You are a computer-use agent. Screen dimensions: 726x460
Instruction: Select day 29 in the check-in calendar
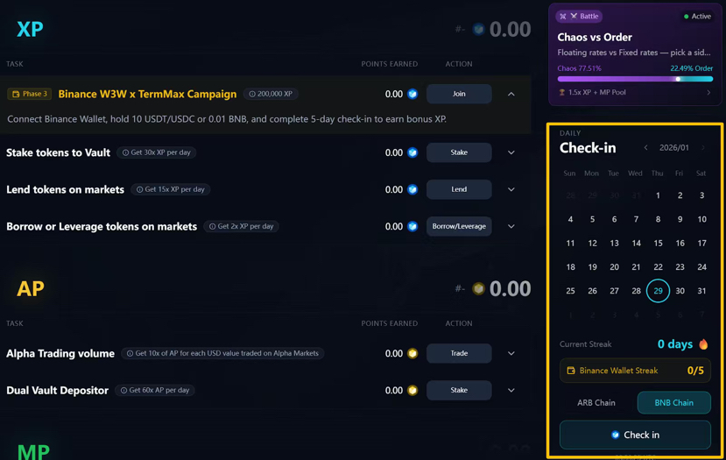pos(658,291)
